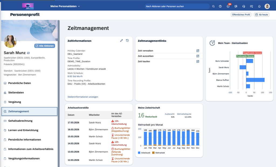
Task: Open the help question mark icon
Action: tap(220, 6)
